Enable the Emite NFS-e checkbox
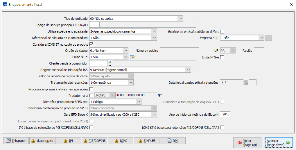 222,57
